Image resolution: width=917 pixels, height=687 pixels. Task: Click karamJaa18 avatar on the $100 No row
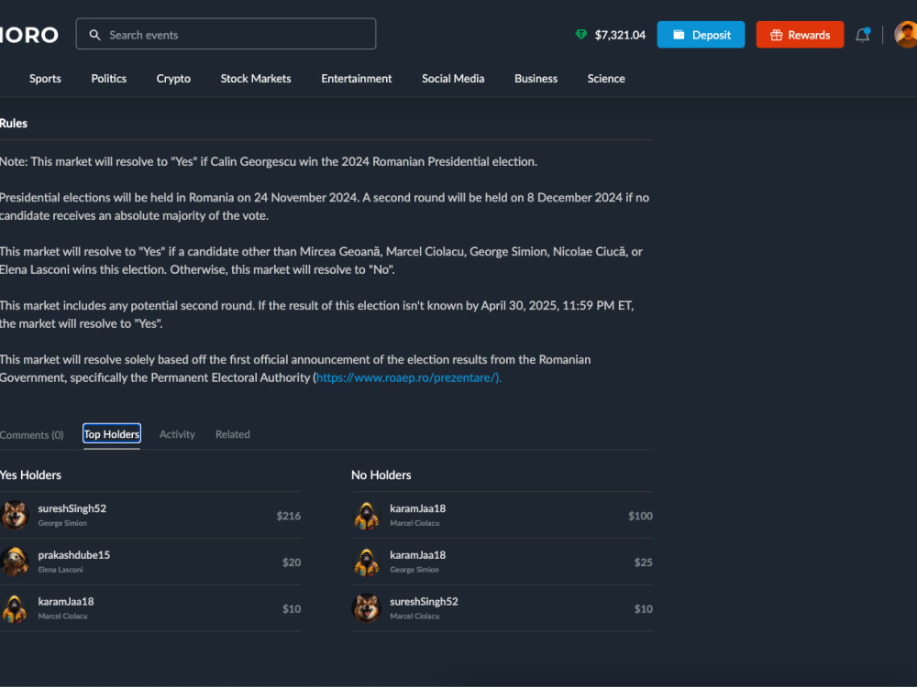pos(367,515)
